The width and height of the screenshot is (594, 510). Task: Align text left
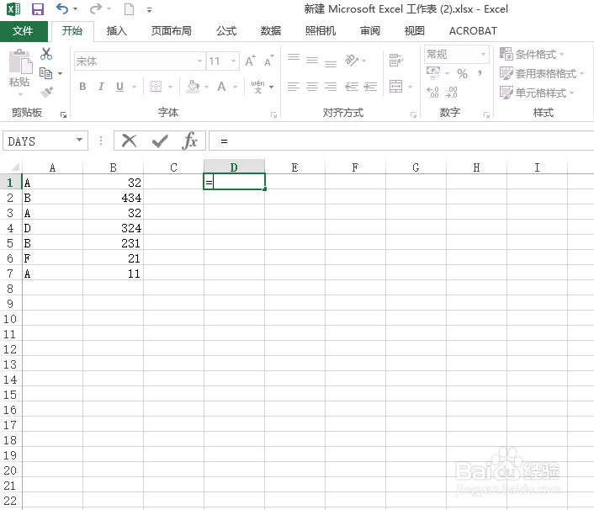pos(294,87)
